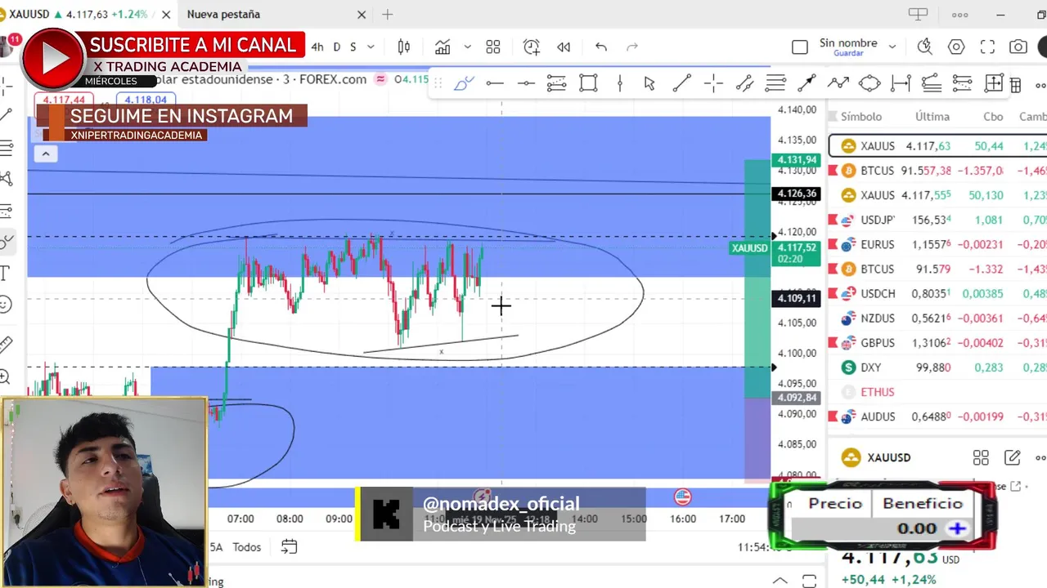Click the 4.118,04 buy price button
Screen dimensions: 1047x588
(145, 100)
